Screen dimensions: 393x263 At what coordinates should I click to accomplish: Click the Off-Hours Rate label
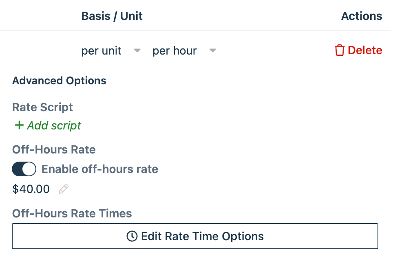(53, 149)
